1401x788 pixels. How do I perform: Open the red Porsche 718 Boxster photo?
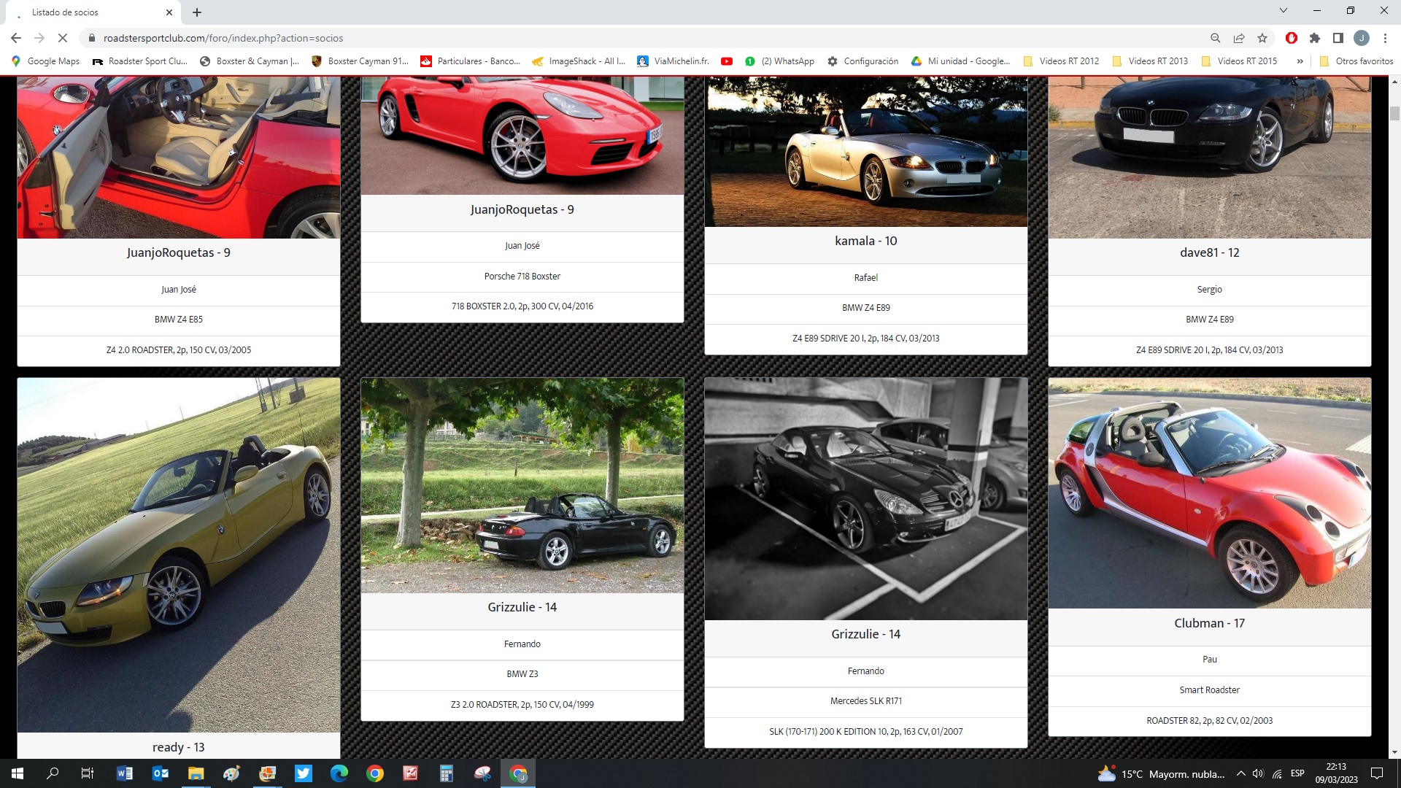pyautogui.click(x=522, y=135)
